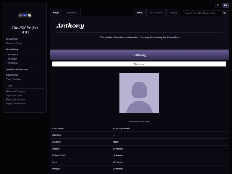The height and width of the screenshot is (174, 232).
Task: Select the Page tab
Action: (x=56, y=13)
